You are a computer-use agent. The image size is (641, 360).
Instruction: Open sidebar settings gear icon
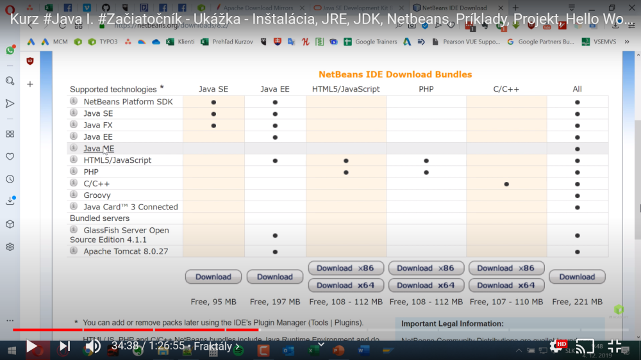10,247
